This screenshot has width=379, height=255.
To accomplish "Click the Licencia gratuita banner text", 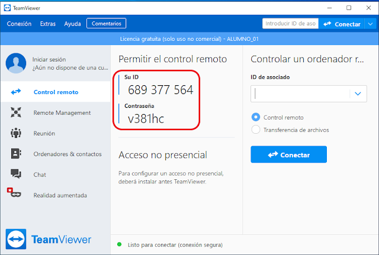I will click(x=189, y=39).
